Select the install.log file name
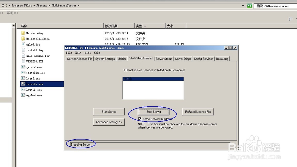297x167 pixels. click(x=35, y=50)
